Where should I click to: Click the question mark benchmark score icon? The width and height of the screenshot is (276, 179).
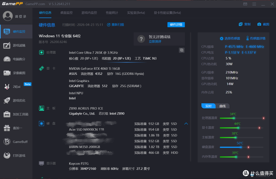coord(141,39)
